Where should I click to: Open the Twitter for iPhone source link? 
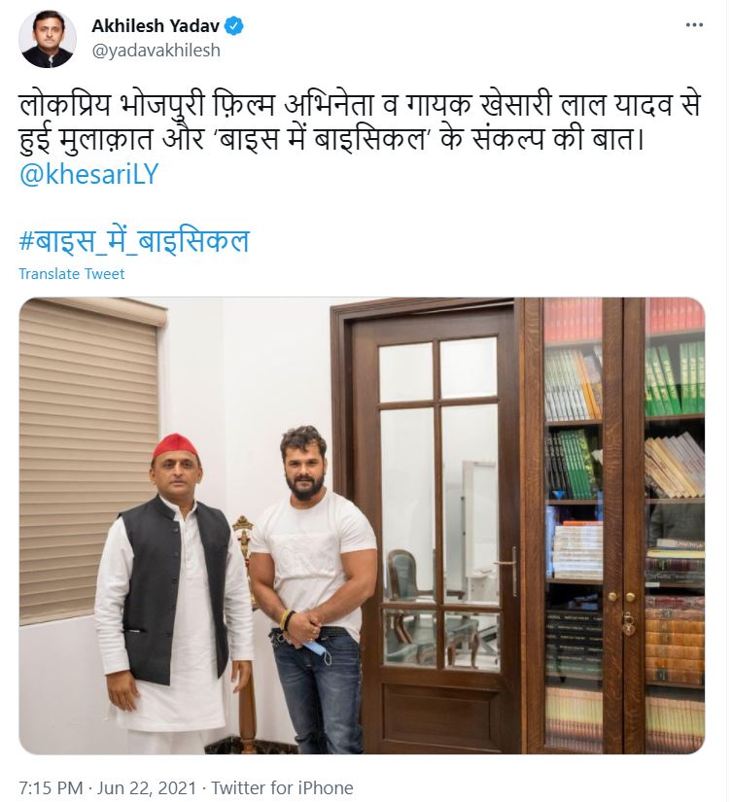click(x=282, y=787)
